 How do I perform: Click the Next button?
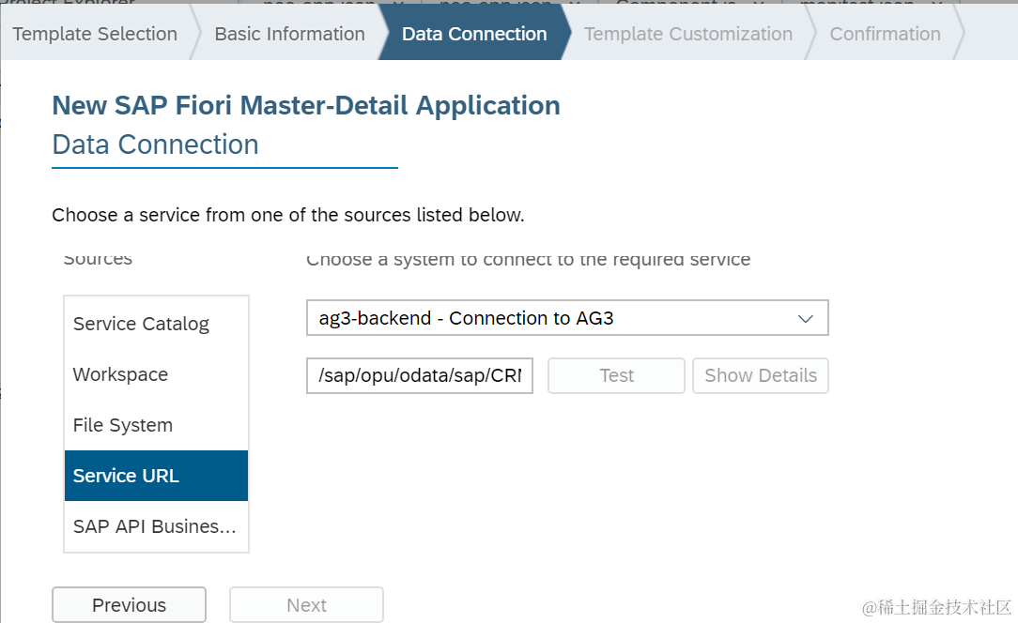click(306, 605)
